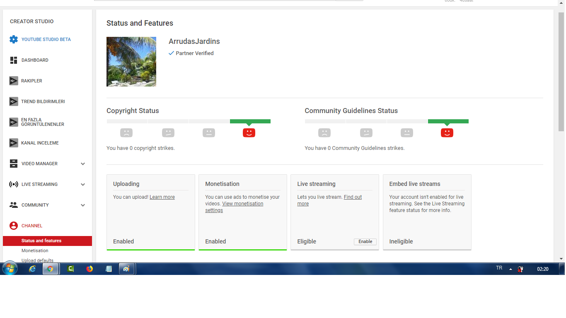Click the Video Manager icon
This screenshot has height=318, width=566.
click(x=14, y=164)
